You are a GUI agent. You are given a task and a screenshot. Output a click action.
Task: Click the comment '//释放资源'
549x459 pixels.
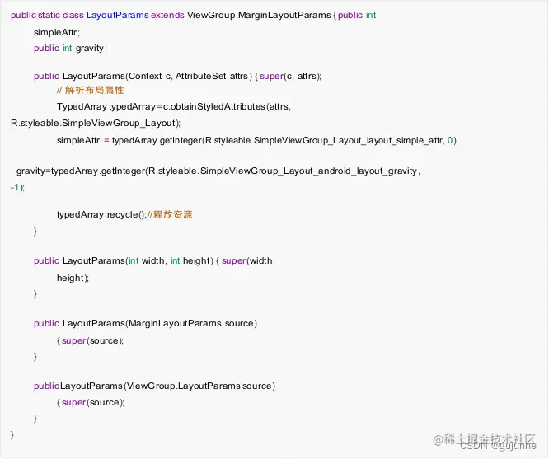pos(170,214)
